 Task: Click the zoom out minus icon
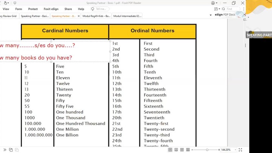193,150
